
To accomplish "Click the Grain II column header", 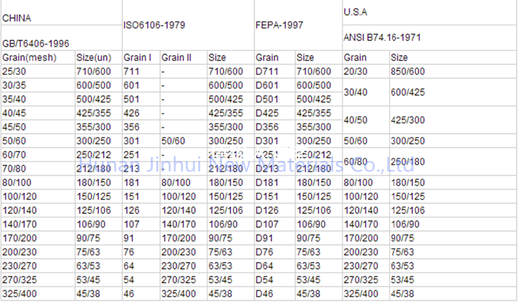I will [x=183, y=57].
